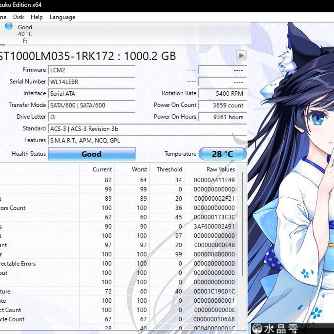This screenshot has width=334, height=334.
Task: Click the Rotation Rate 5400 RPM box
Action: (222, 94)
